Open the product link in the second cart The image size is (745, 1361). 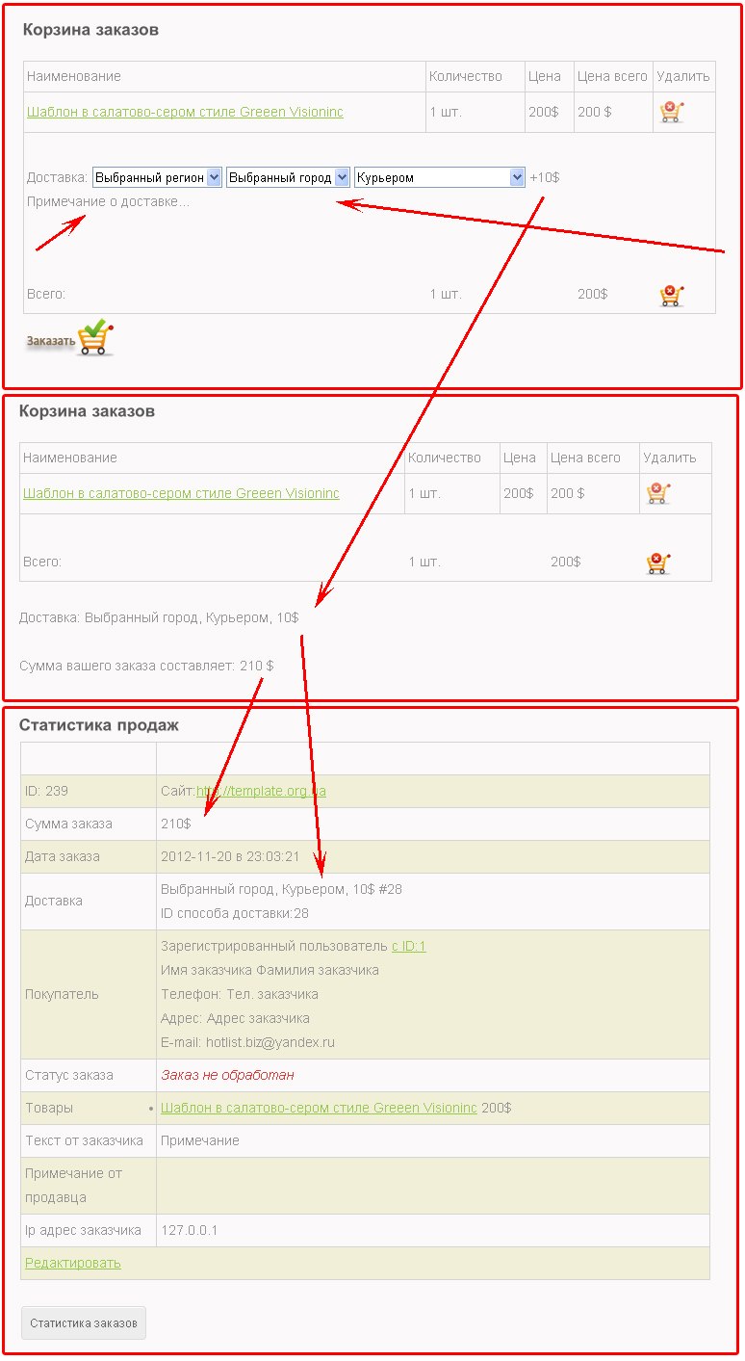[x=181, y=493]
